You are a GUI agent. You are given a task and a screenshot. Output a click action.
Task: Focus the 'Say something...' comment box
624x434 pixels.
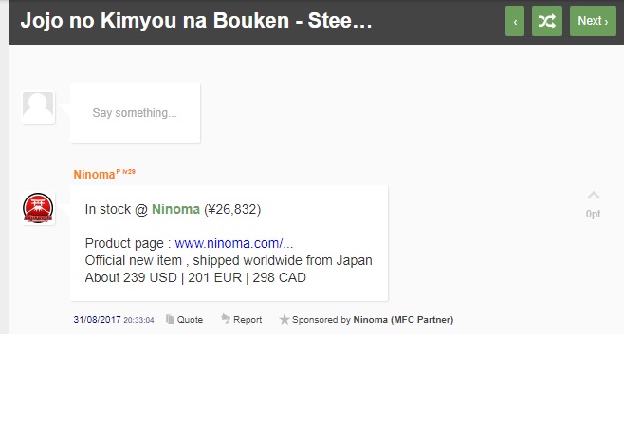pos(135,113)
